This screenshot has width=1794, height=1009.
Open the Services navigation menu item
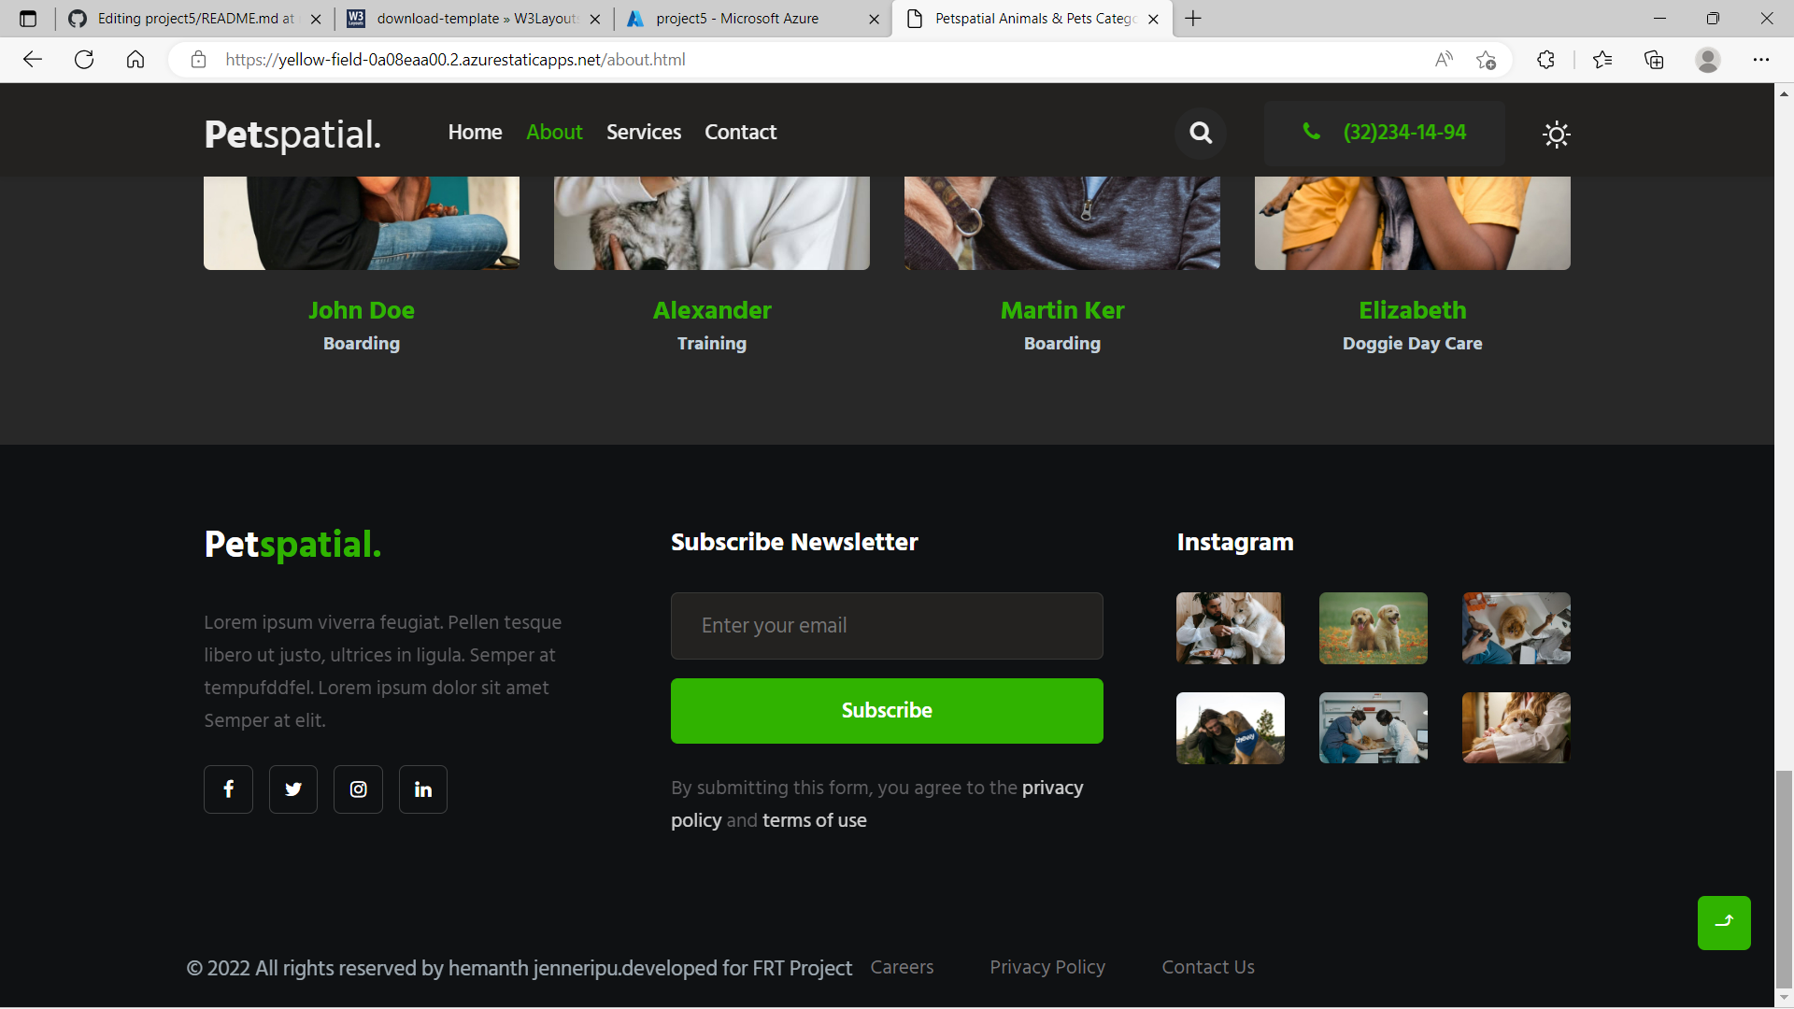(643, 132)
